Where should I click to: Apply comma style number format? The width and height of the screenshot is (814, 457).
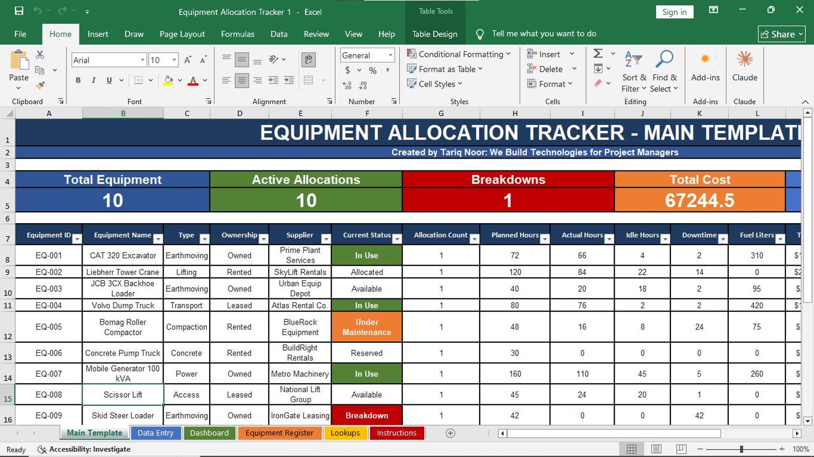[x=388, y=70]
